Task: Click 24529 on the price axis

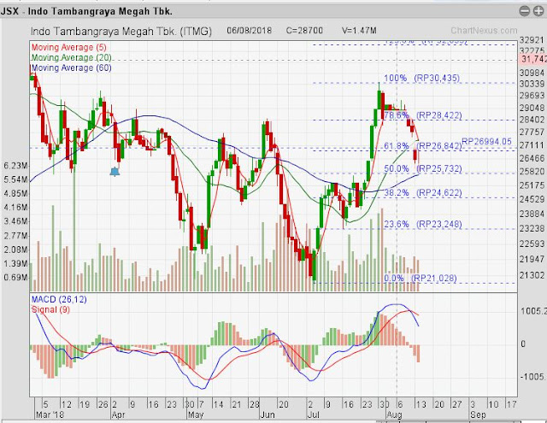Action: coord(532,199)
